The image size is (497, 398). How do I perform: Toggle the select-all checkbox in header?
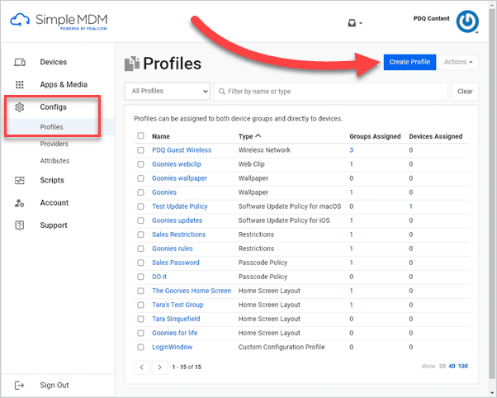click(x=140, y=135)
